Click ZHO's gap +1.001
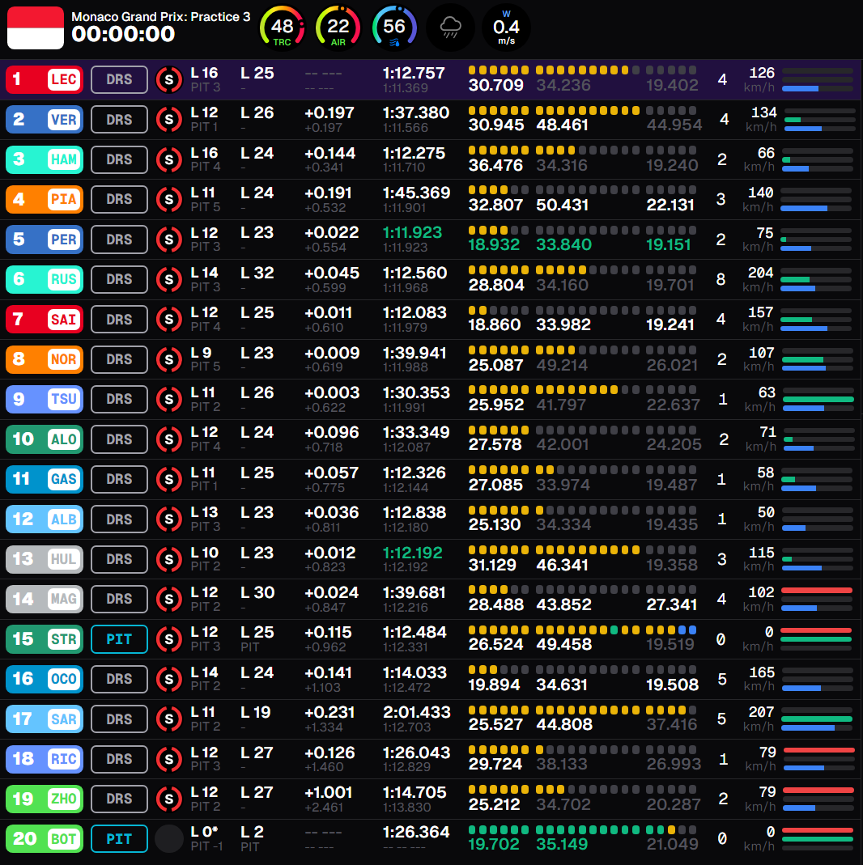This screenshot has width=863, height=865. 329,792
